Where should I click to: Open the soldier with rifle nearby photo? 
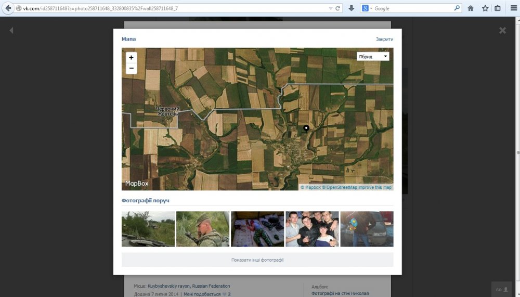tap(203, 229)
